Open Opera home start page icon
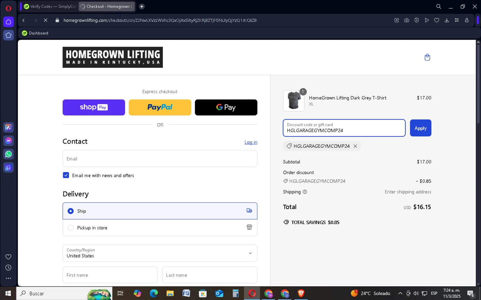Screen dimensions: 481x300 (8, 22)
